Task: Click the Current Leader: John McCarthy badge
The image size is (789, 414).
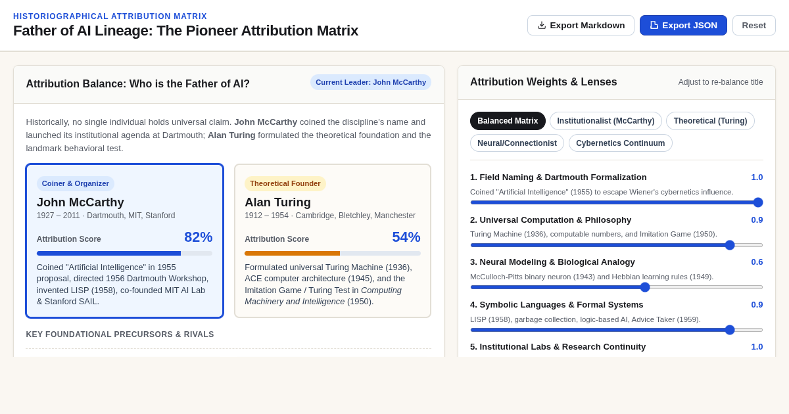Action: [x=371, y=82]
